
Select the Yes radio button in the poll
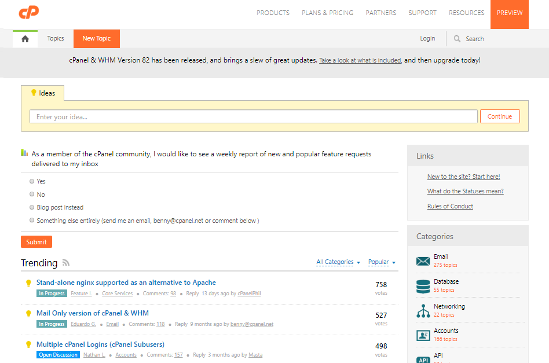pos(32,181)
